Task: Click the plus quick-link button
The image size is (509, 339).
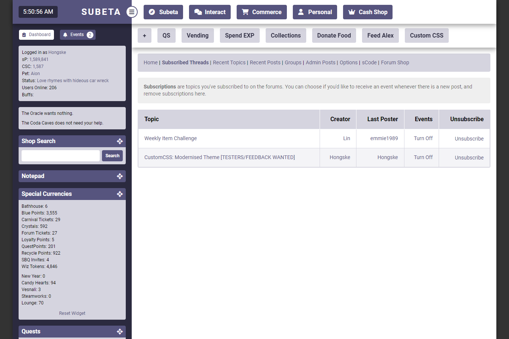Action: click(144, 36)
